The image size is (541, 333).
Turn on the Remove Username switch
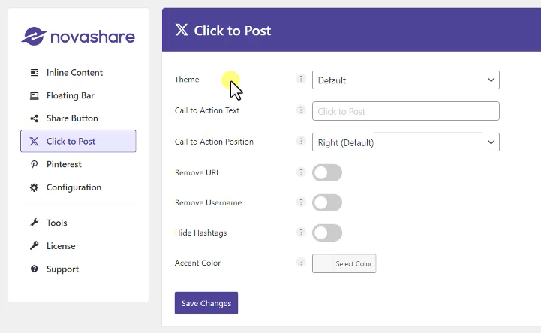tap(327, 203)
